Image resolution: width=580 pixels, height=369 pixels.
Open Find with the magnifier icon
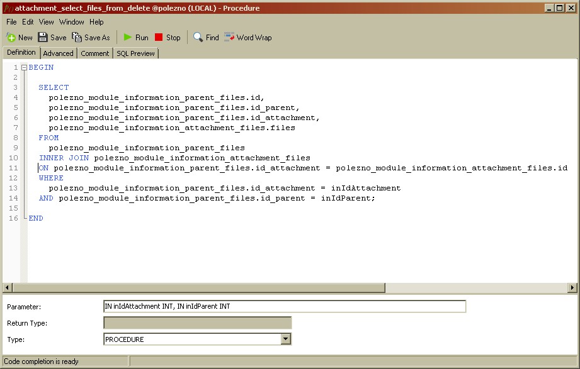[x=198, y=37]
